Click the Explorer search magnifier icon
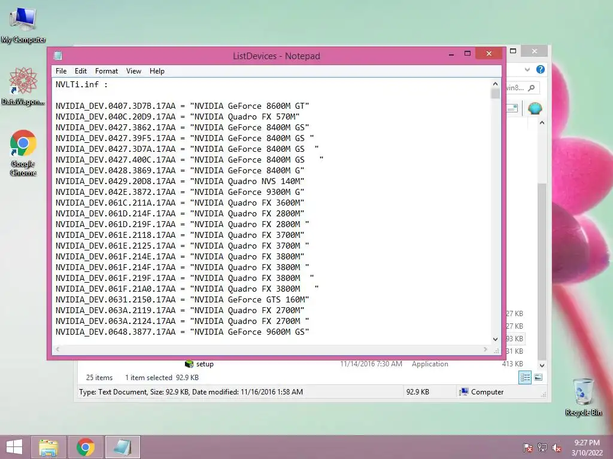Viewport: 613px width, 459px height. coord(532,88)
